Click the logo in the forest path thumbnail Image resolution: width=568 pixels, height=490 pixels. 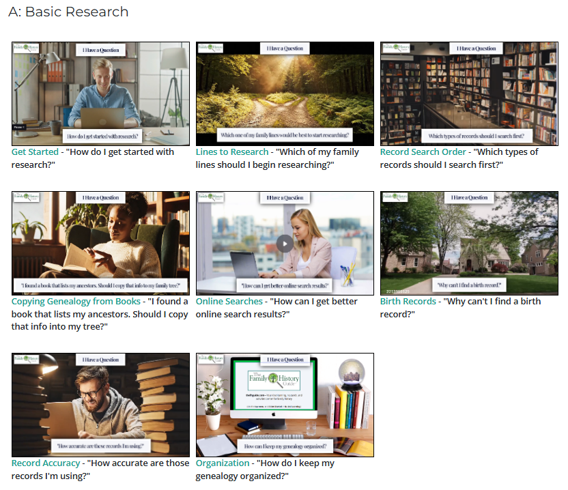click(x=210, y=48)
